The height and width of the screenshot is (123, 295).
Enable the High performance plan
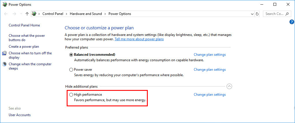[71, 95]
